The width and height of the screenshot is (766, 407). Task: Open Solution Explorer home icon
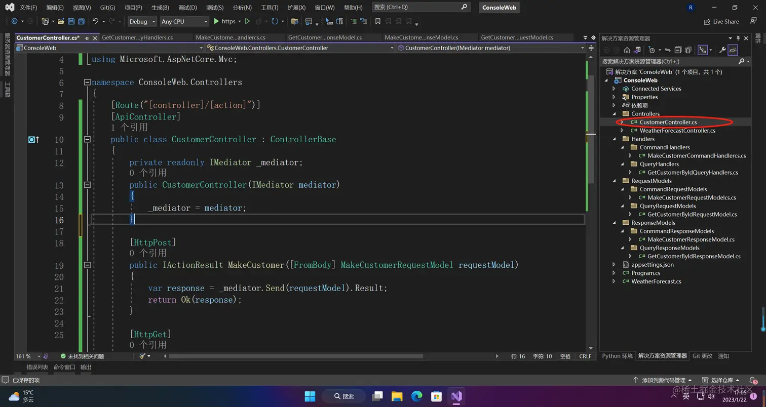pyautogui.click(x=627, y=50)
